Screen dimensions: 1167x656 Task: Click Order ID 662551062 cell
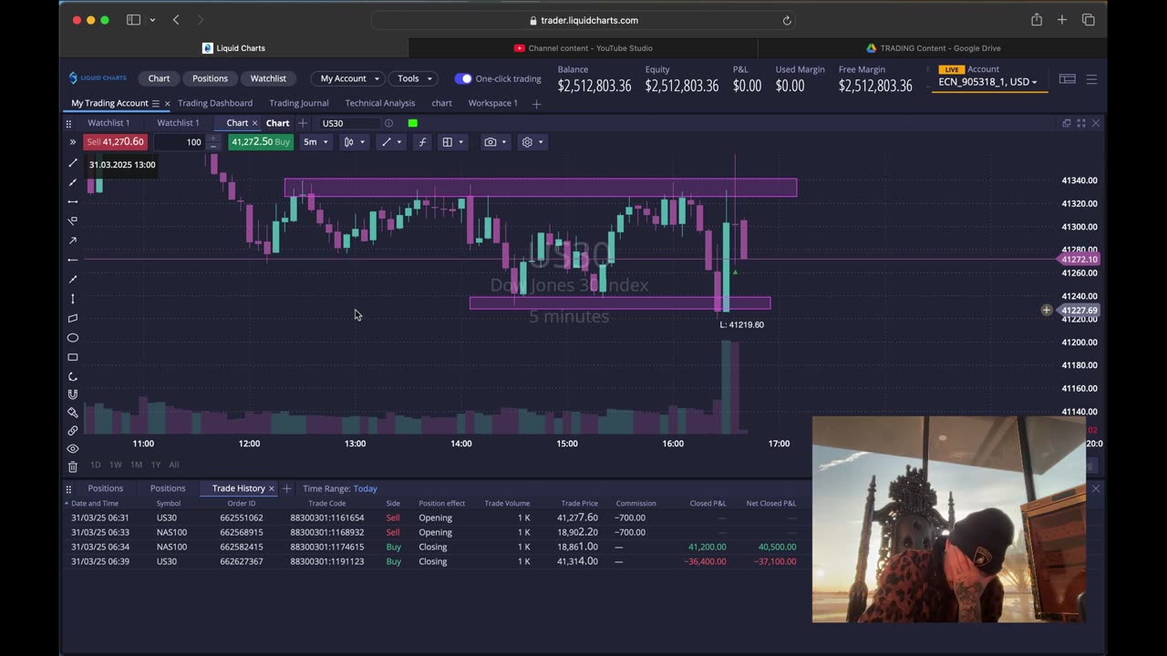242,518
